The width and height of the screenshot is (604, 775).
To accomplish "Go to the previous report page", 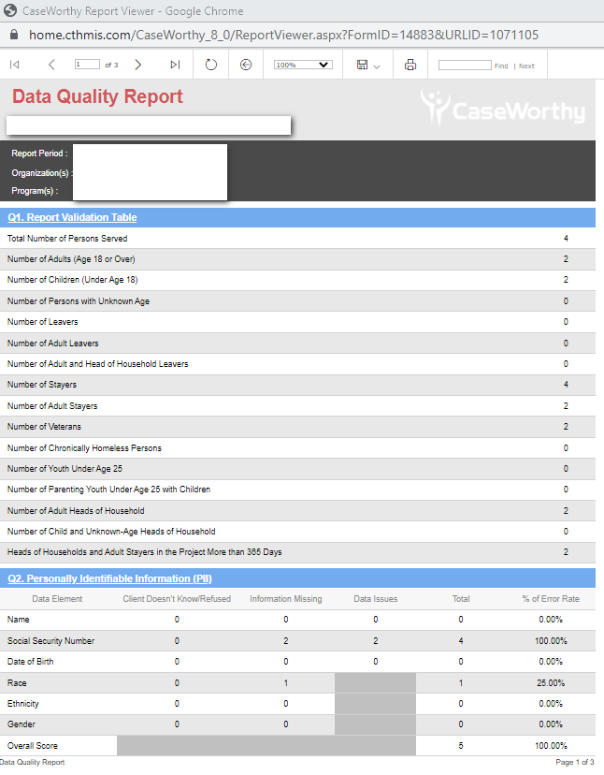I will tap(51, 65).
